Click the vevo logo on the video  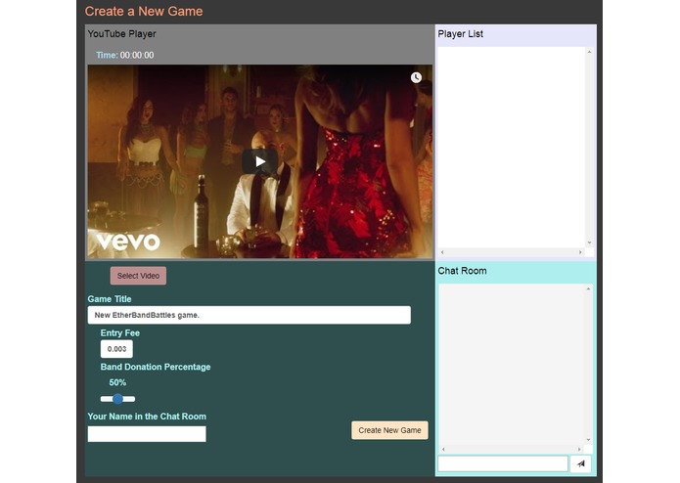(x=128, y=241)
